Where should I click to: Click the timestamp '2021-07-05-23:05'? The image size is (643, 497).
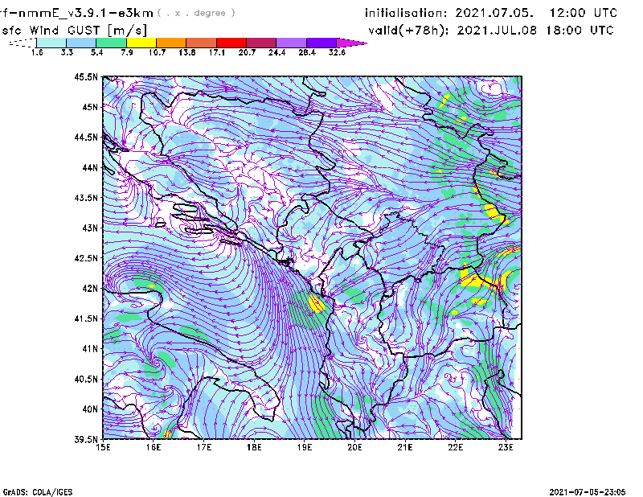click(x=588, y=492)
